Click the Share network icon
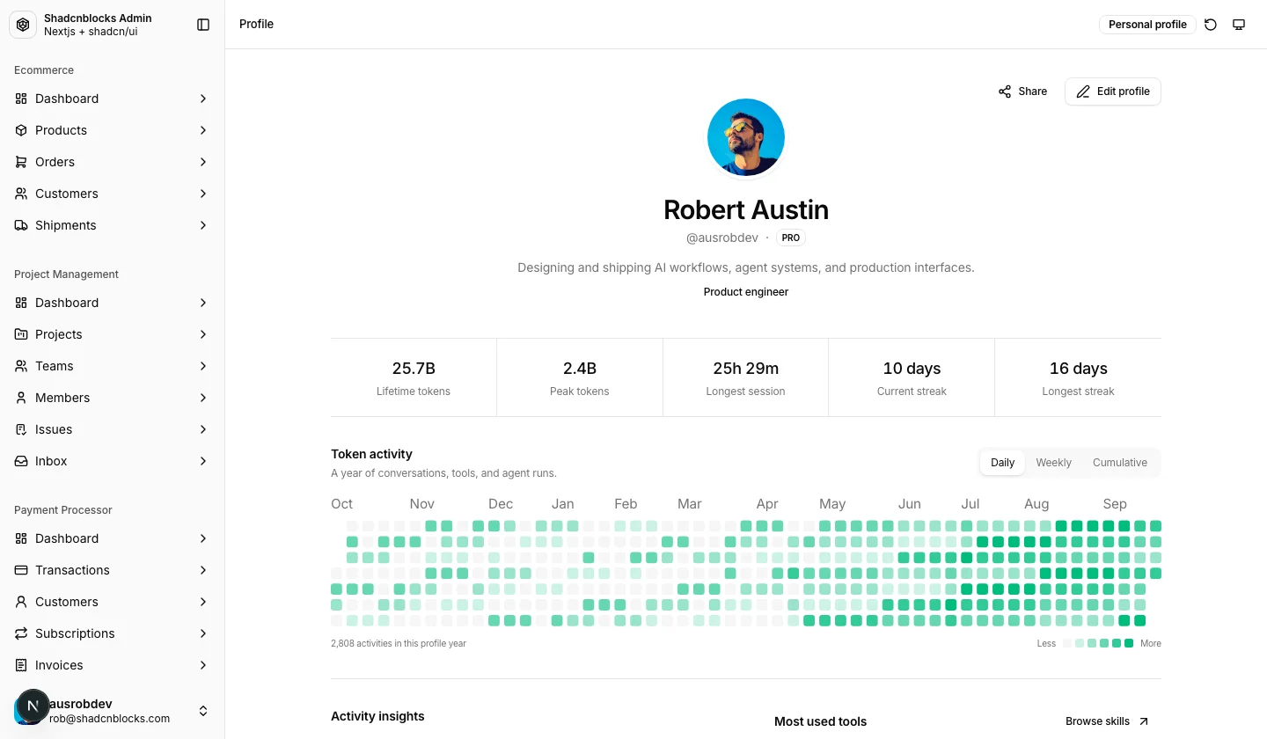Image resolution: width=1267 pixels, height=739 pixels. 1005,91
